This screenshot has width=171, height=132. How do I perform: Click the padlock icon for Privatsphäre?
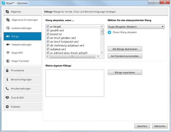[x=7, y=70]
